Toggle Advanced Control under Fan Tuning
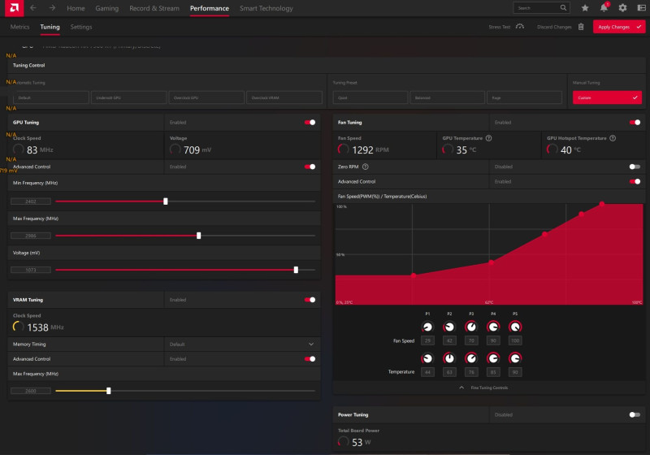650x455 pixels. click(x=635, y=181)
